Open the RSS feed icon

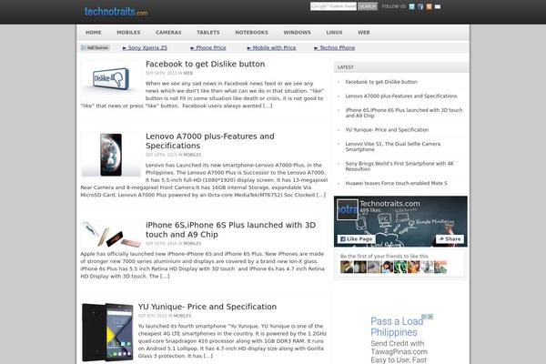point(429,6)
